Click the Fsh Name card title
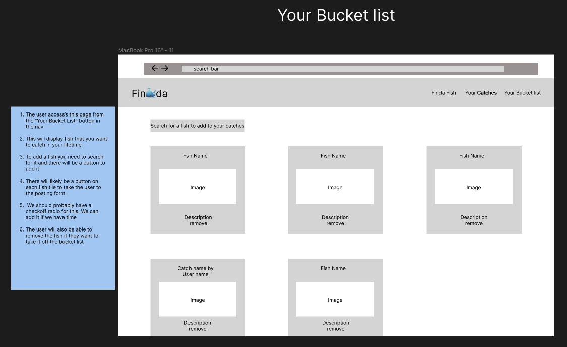The width and height of the screenshot is (567, 347). click(195, 156)
